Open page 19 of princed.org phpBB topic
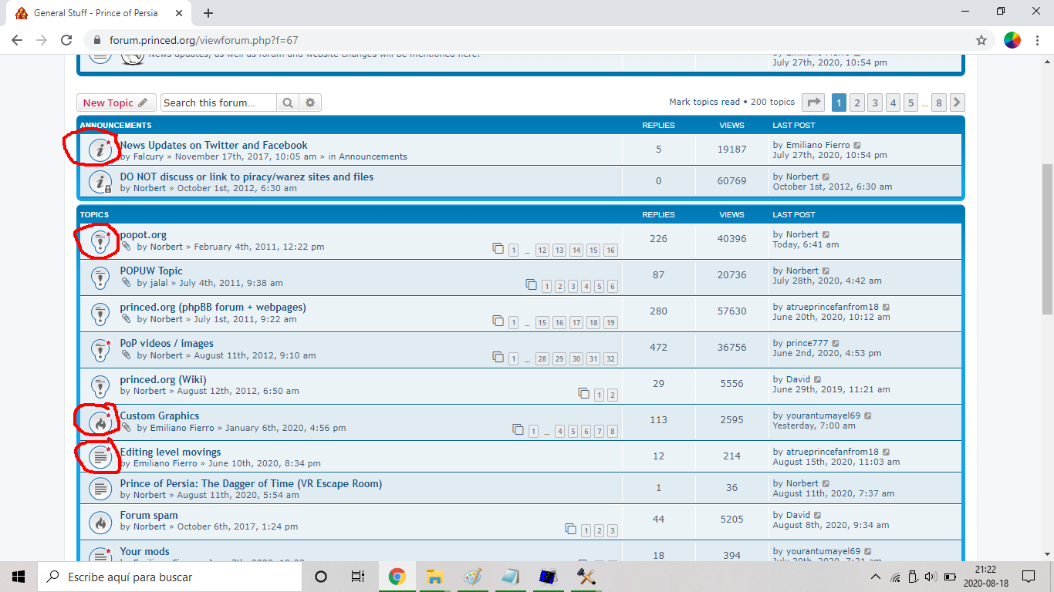The height and width of the screenshot is (592, 1054). (610, 323)
